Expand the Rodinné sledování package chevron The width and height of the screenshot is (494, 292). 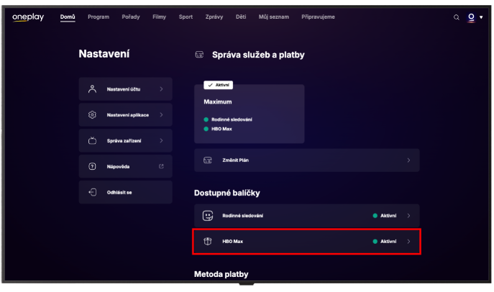pyautogui.click(x=408, y=216)
